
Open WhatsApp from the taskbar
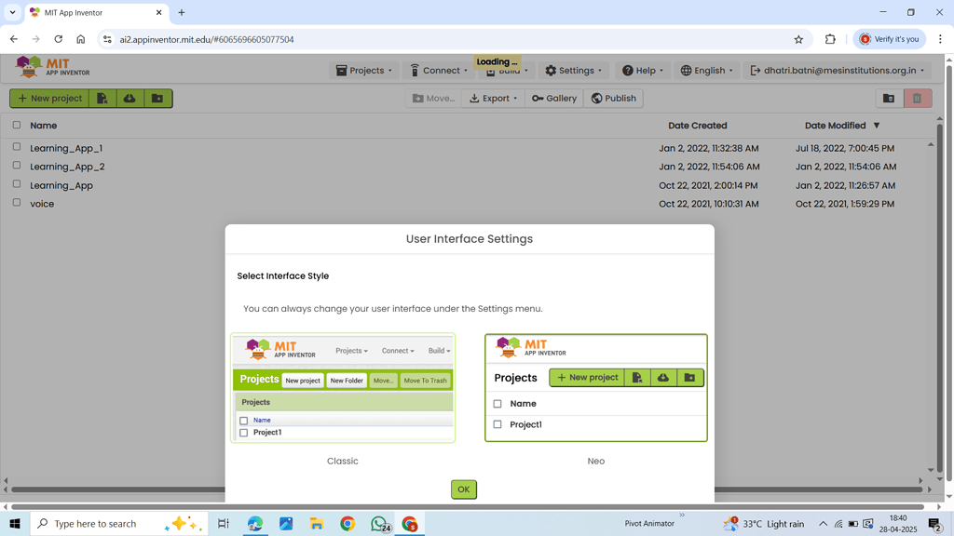pyautogui.click(x=378, y=523)
